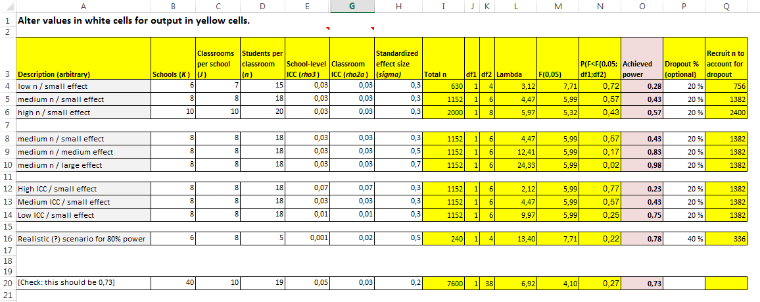Select the Lambda cell showing 24,33
This screenshot has height=302, width=760.
pyautogui.click(x=516, y=164)
